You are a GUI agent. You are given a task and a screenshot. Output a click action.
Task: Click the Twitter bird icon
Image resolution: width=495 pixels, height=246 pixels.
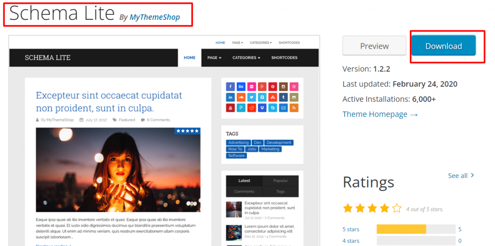click(x=251, y=97)
